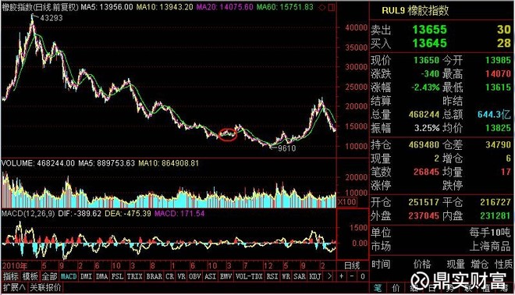Select the CR indicator tab
Image resolution: width=515 pixels, height=295 pixels.
170,276
